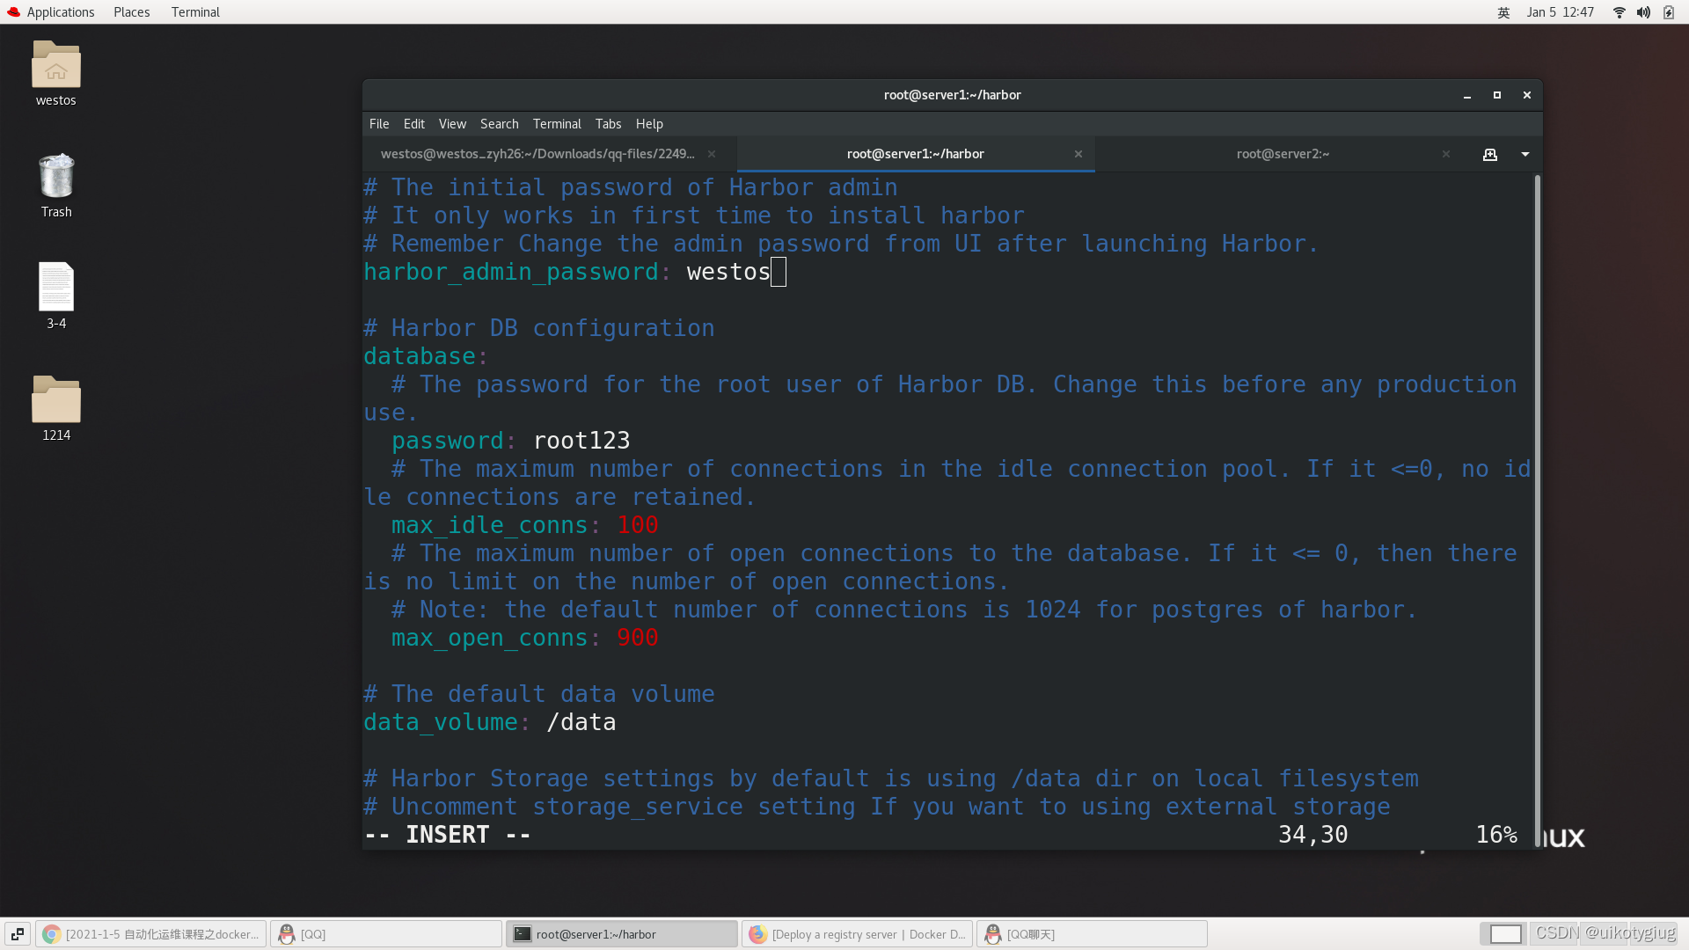
Task: Click the data_volume value /data
Action: pos(581,722)
